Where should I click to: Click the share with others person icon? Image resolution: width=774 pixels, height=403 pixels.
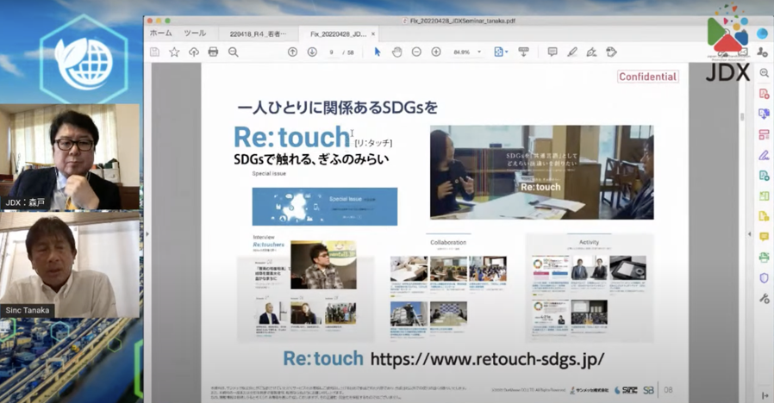(x=763, y=52)
